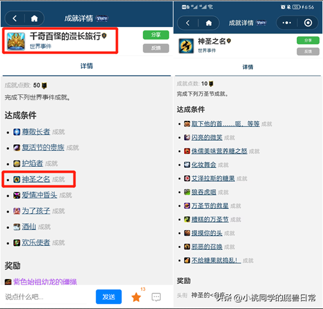Open the 紫色始祖幼龙的缰绳 reward link
Viewport: 323px width, 309px height.
(45, 282)
